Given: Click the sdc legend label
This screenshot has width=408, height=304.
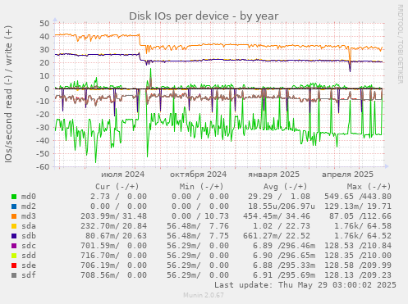Looking at the screenshot, I should pos(29,246).
